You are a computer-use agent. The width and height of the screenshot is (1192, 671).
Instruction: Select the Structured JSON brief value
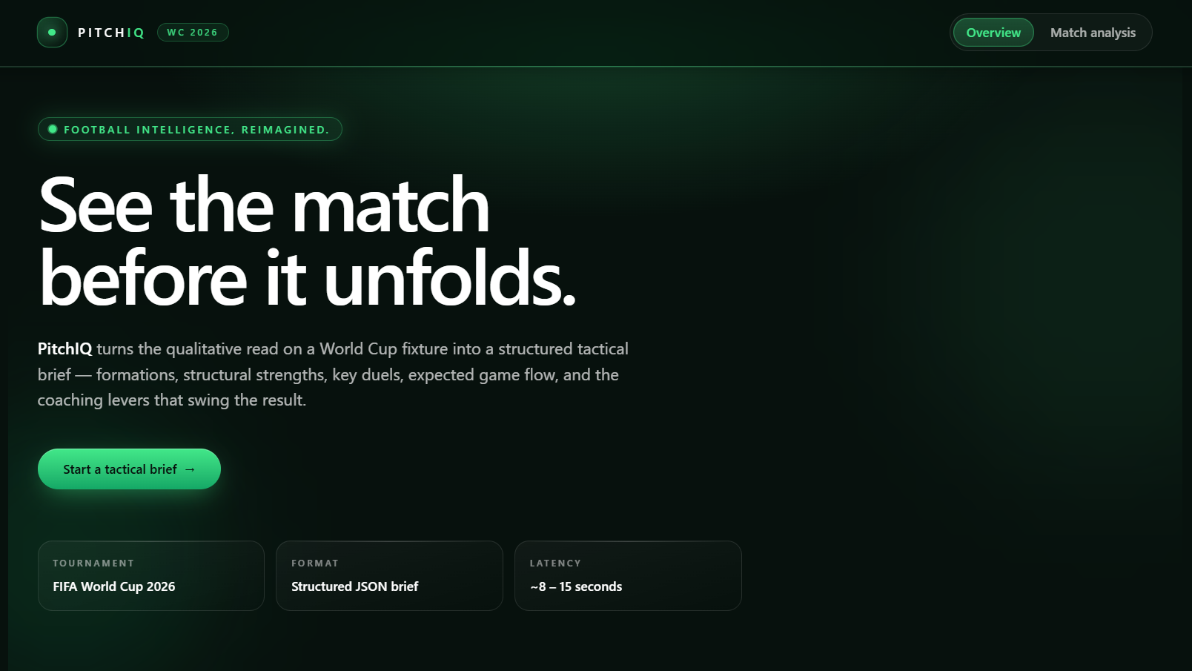pos(354,586)
